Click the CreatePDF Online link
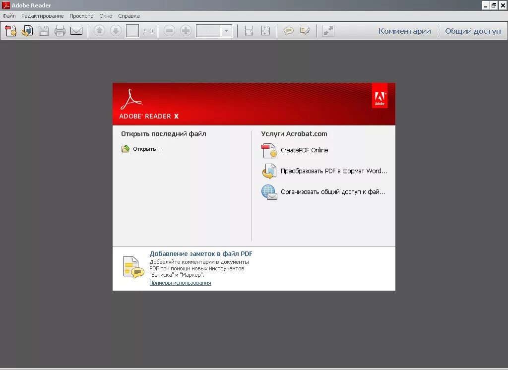 [304, 150]
